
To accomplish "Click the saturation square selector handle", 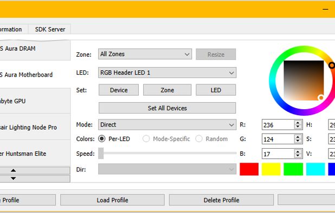I will pos(321,97).
